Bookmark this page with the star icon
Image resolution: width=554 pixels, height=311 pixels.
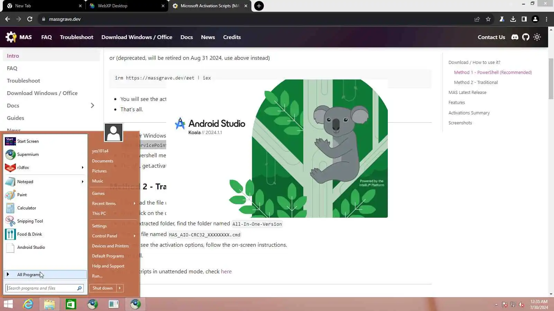488,19
